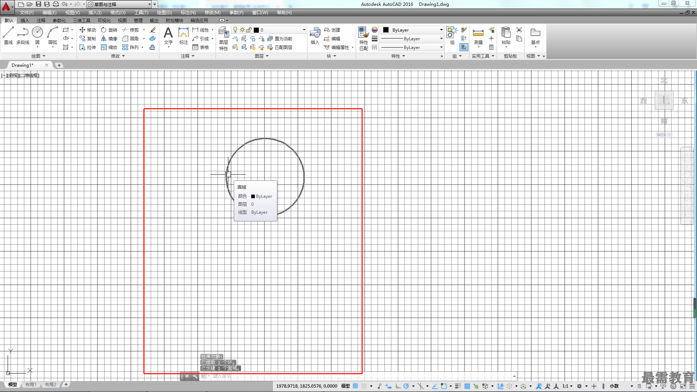The height and width of the screenshot is (392, 697).
Task: Click the Group (组) icon
Action: [x=452, y=36]
